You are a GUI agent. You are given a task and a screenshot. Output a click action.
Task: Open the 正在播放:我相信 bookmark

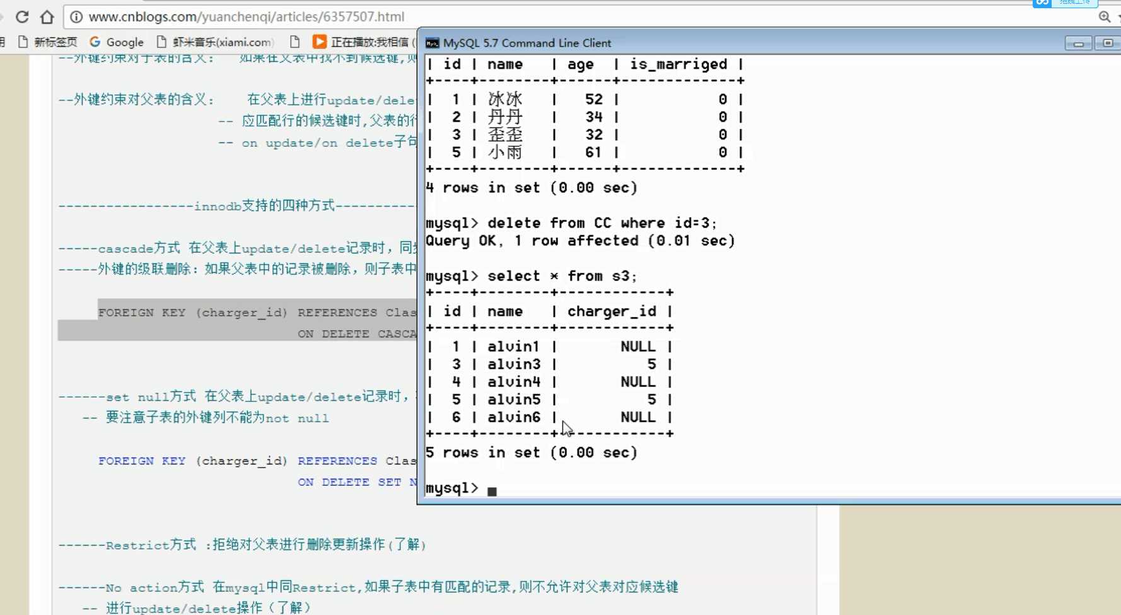pyautogui.click(x=364, y=42)
